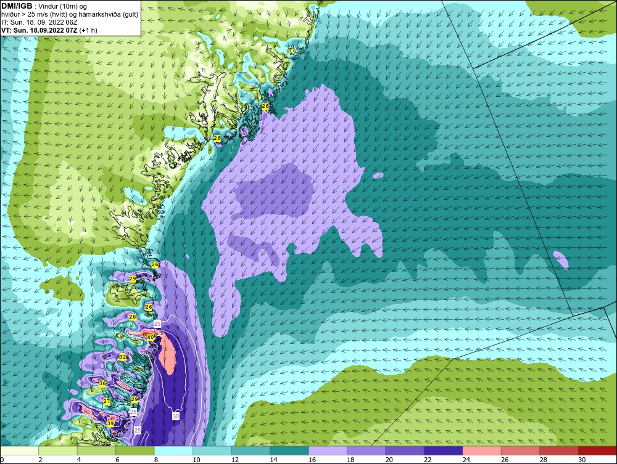Click the legend tick label 26

[505, 460]
